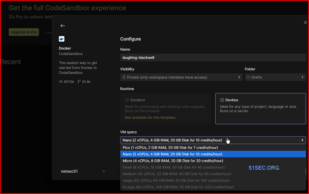The image size is (309, 194).
Task: Click the Docker template logo icon
Action: point(62,39)
